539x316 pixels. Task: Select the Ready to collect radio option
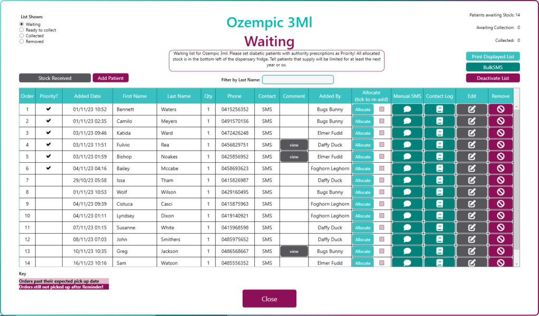(x=22, y=30)
